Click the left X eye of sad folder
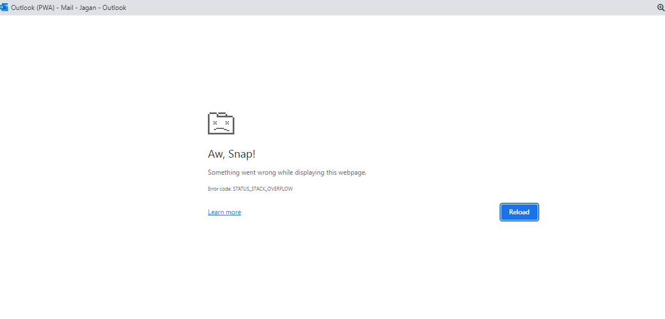This screenshot has height=319, width=665. tap(215, 122)
